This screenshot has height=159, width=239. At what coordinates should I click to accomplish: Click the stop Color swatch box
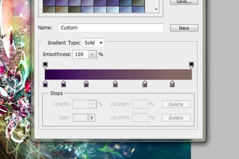click(80, 118)
